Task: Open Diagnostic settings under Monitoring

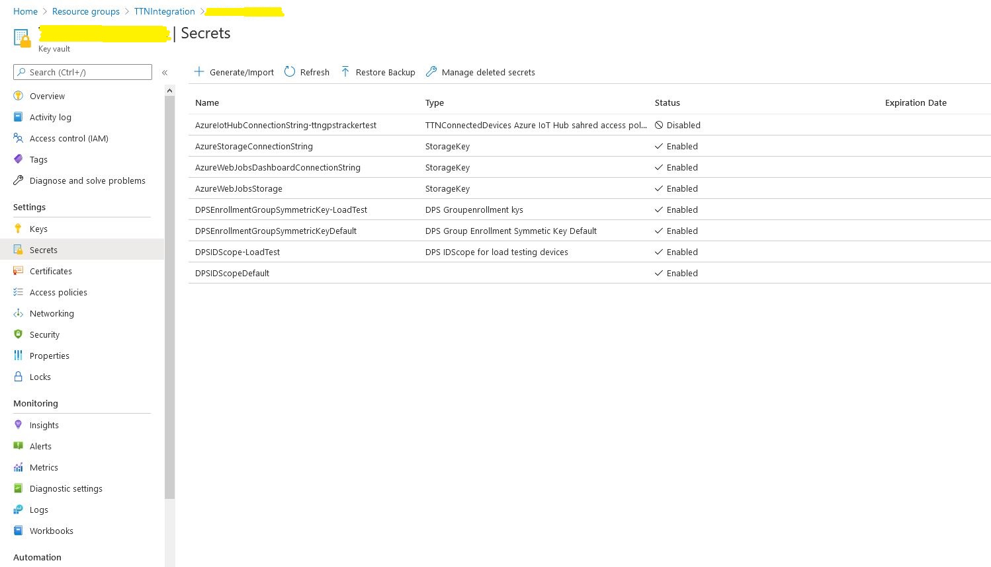Action: (66, 488)
